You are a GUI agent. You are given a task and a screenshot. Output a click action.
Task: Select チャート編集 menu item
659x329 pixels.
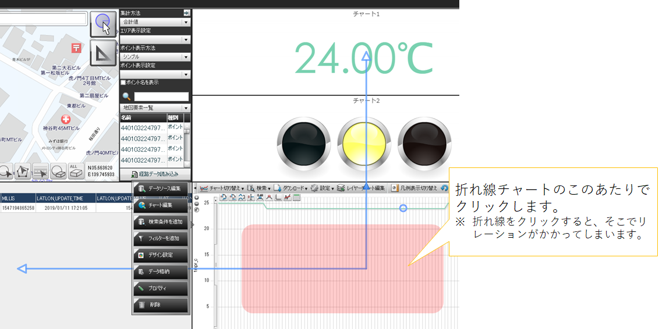[x=160, y=205]
